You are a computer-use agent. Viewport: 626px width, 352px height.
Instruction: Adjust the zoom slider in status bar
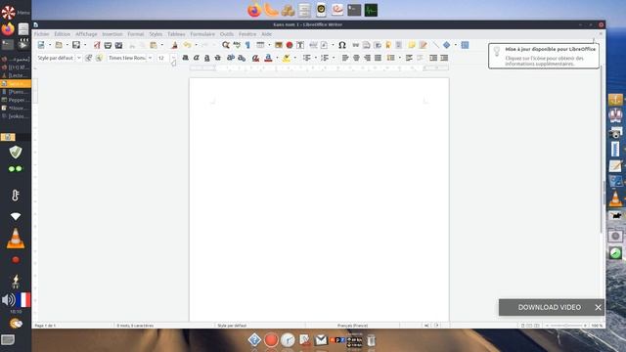[565, 326]
